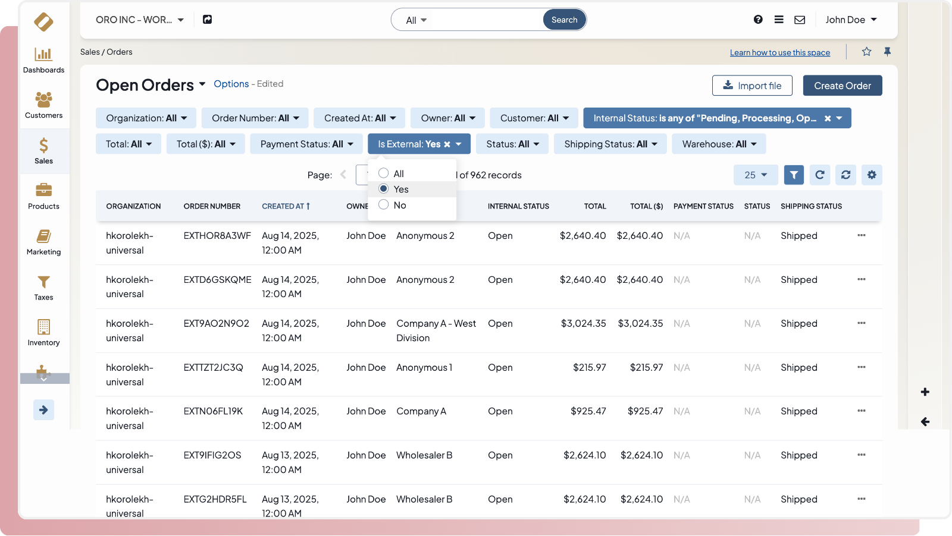Remove the Is External filter with X
The image size is (952, 536).
[x=447, y=144]
